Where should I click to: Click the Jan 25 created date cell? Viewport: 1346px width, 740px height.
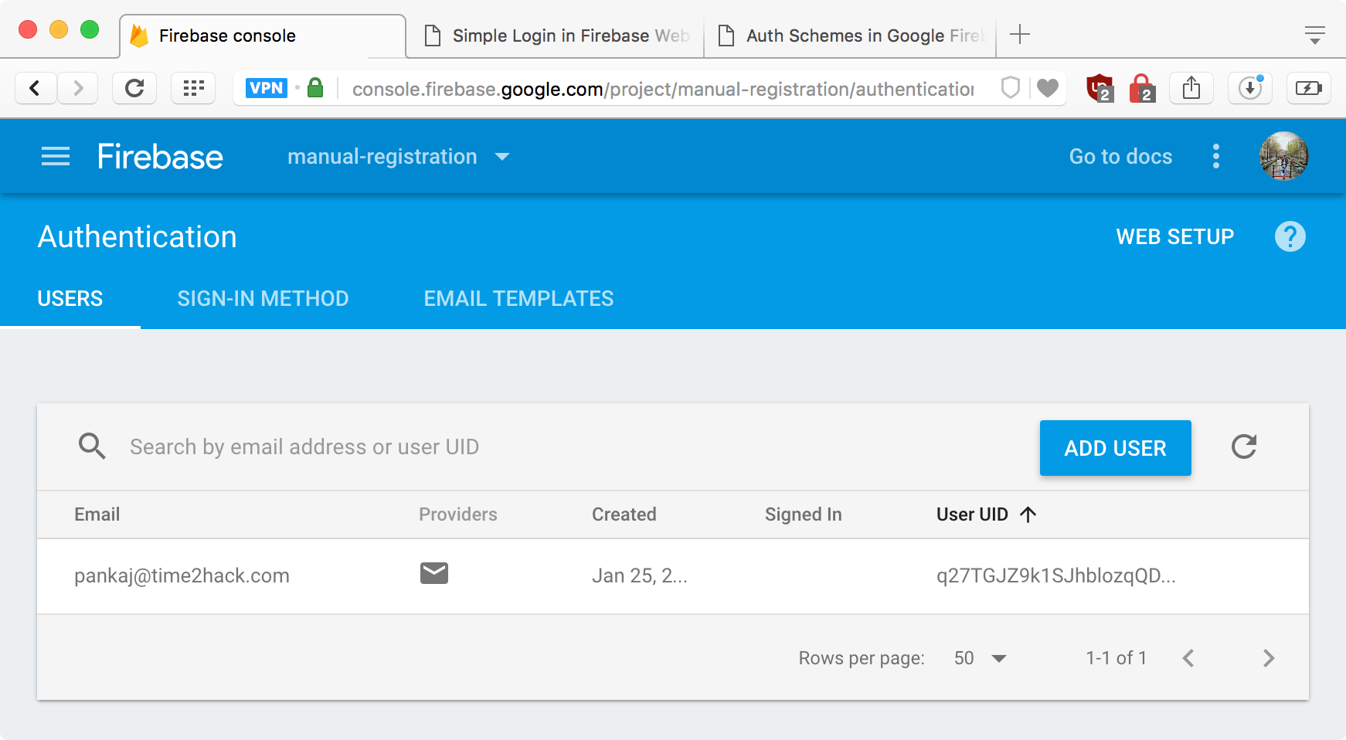pyautogui.click(x=639, y=575)
